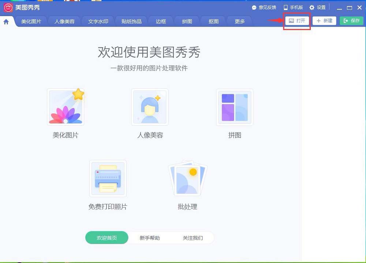366x263 pixels.
Task: Open the 拼图 tab in top bar
Action: 187,22
